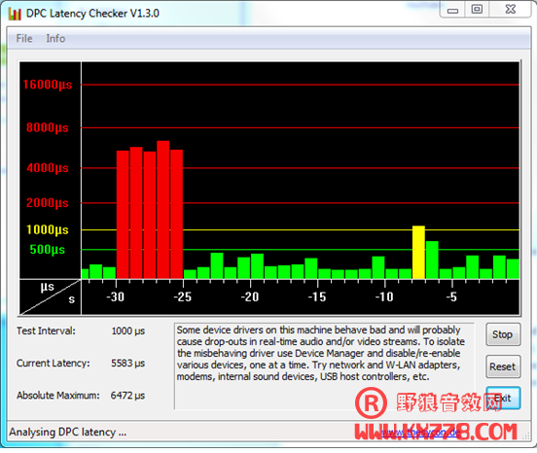Click the tallest red latency bar

[x=163, y=210]
